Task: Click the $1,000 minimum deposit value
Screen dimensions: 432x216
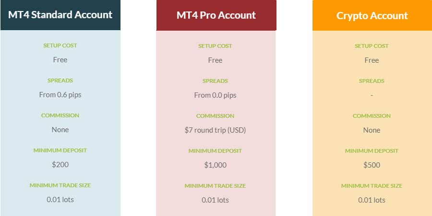Action: [x=215, y=165]
